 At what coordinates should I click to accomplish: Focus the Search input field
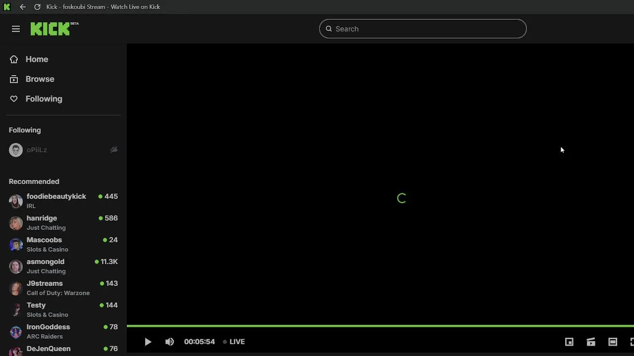pos(423,29)
